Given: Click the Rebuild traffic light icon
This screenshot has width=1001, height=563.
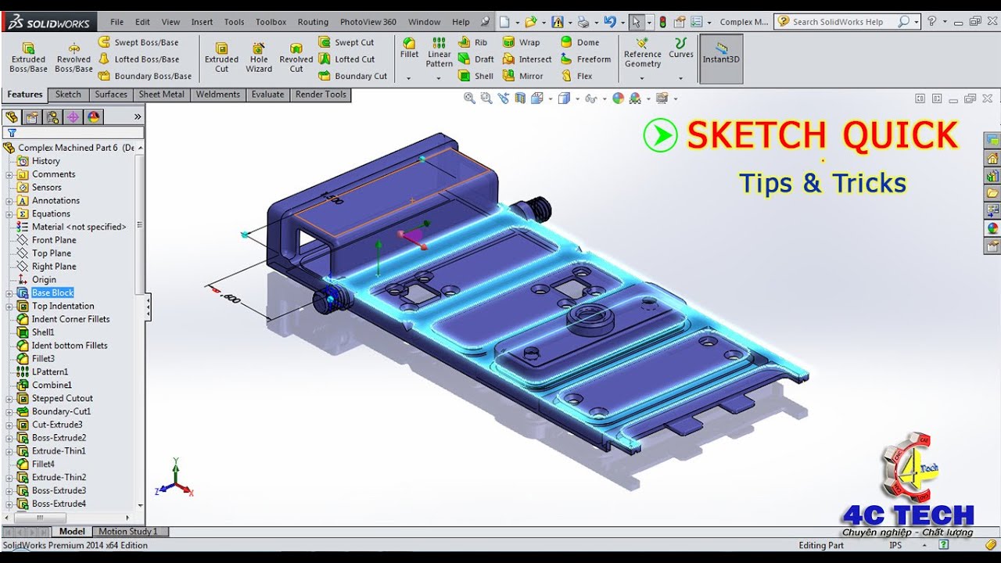Looking at the screenshot, I should coord(663,22).
